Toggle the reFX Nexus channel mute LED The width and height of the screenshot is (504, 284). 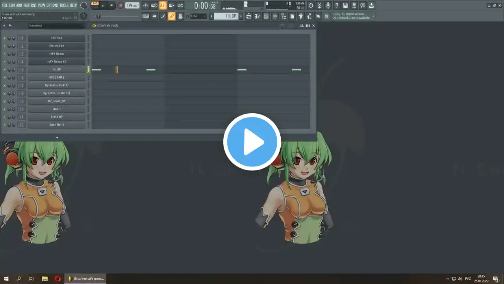pos(5,54)
